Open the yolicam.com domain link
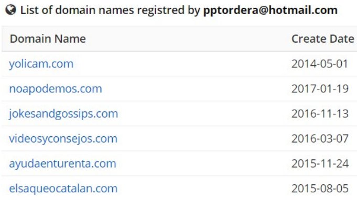Viewport: 357px width, 200px height. [41, 64]
